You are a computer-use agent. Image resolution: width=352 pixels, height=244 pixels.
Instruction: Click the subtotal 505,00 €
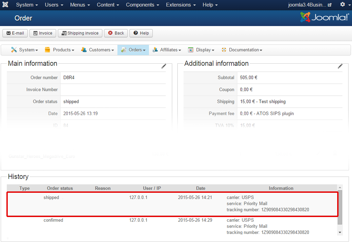pyautogui.click(x=249, y=78)
